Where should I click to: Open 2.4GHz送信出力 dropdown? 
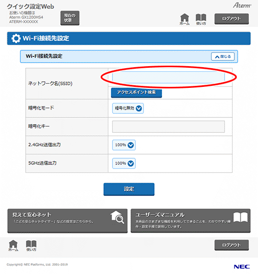click(124, 145)
